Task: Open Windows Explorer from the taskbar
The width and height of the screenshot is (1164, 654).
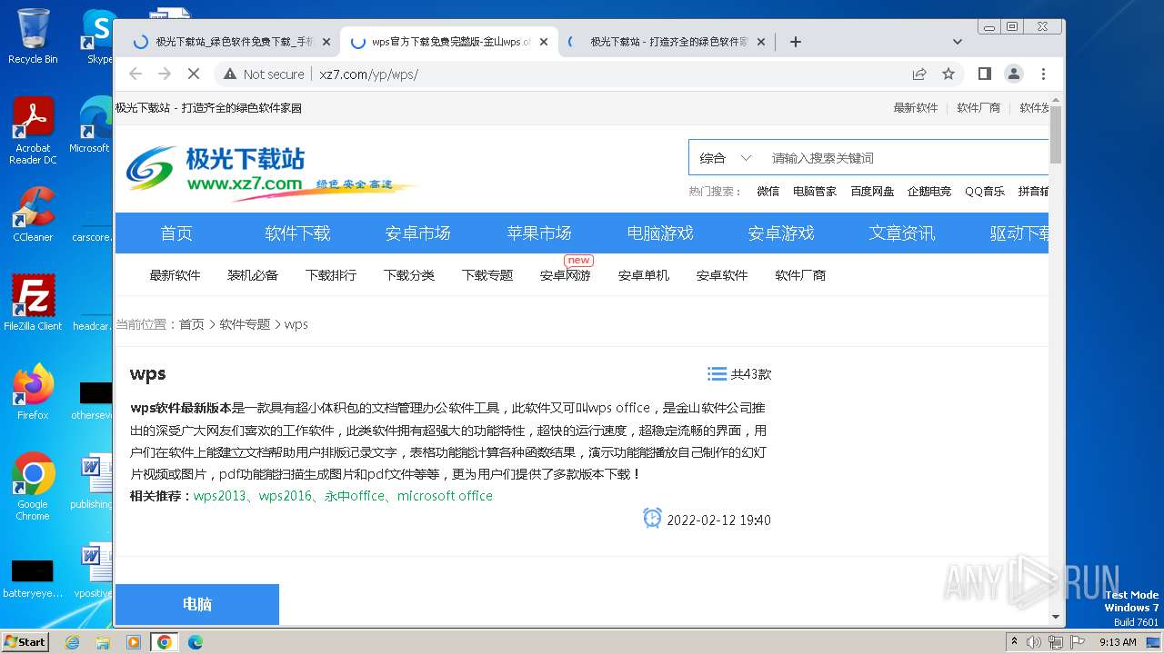Action: tap(103, 642)
